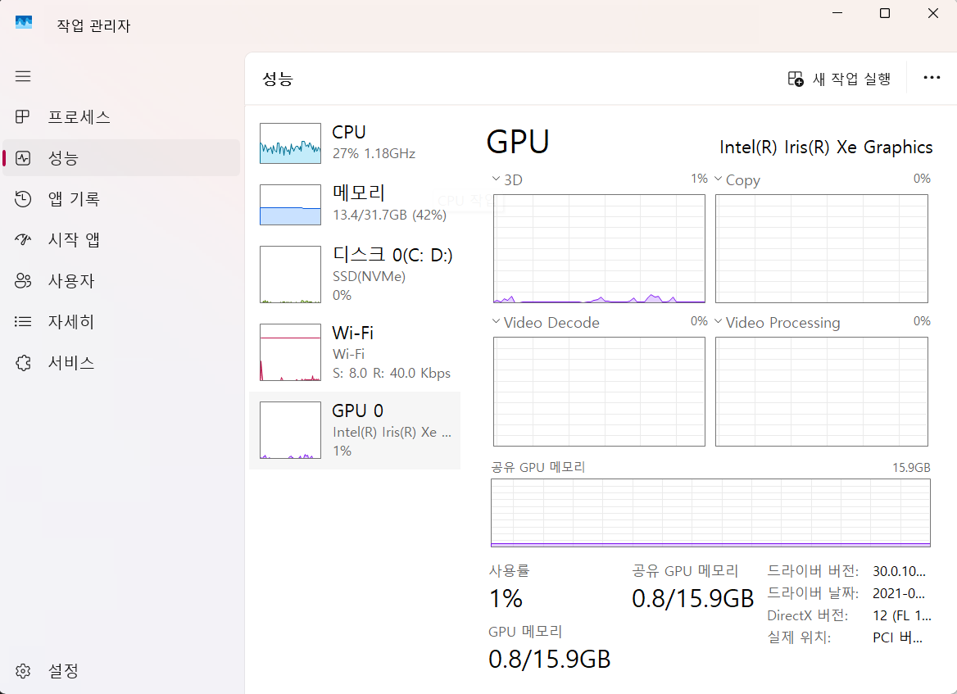Open the 3D engine graph dropdown chevron
Screen dimensions: 957x694
(x=497, y=179)
